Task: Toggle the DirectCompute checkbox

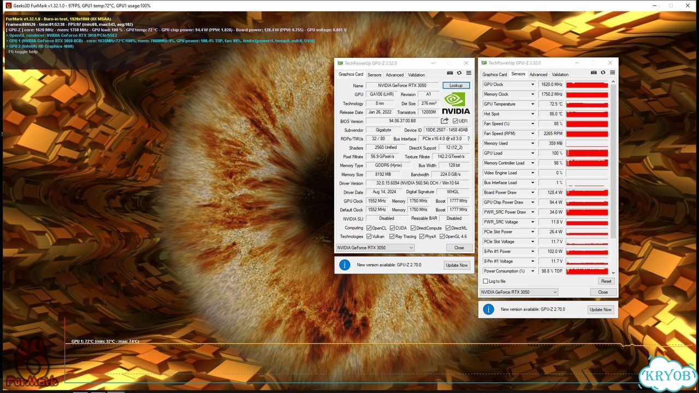Action: pyautogui.click(x=413, y=228)
